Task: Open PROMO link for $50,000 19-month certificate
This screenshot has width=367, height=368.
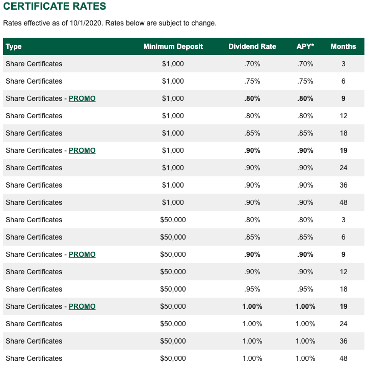Action: point(82,306)
